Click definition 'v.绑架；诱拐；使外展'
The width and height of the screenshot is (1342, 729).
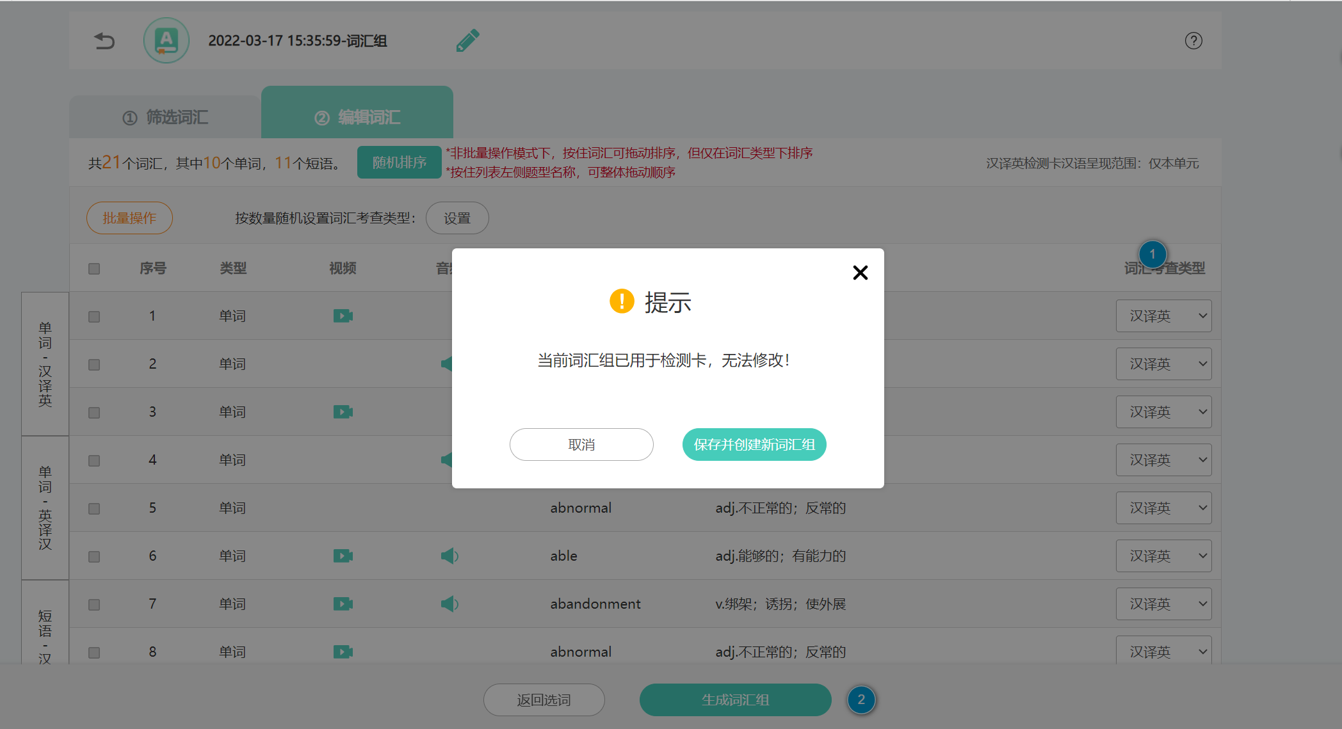tap(780, 604)
